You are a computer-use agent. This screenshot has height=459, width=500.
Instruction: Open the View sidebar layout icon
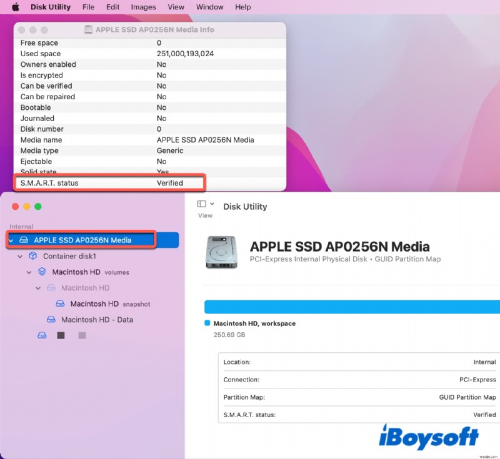(x=202, y=203)
